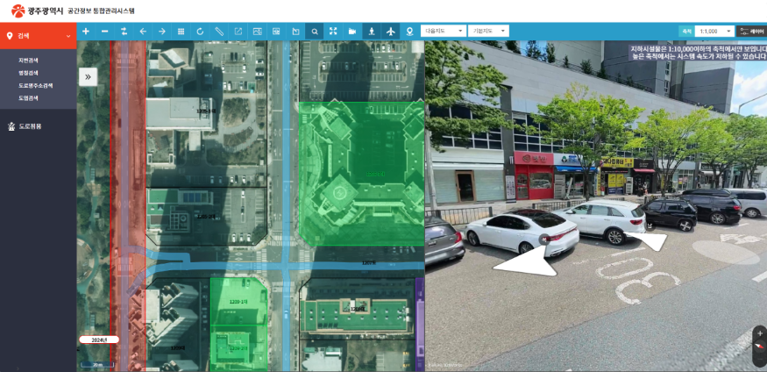Viewport: 767px width, 372px height.
Task: Click the refresh map icon
Action: tap(200, 32)
